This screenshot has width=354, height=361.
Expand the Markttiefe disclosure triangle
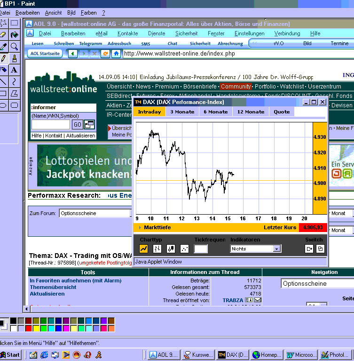point(140,227)
